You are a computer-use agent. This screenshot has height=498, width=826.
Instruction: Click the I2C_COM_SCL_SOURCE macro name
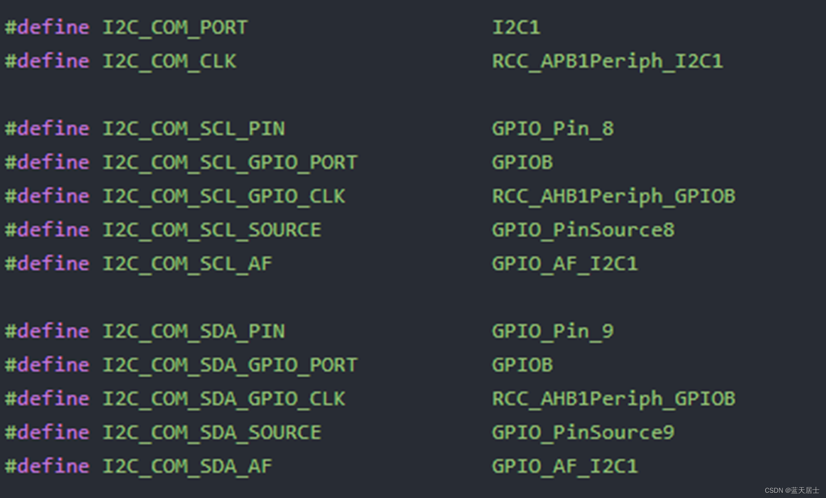point(212,230)
